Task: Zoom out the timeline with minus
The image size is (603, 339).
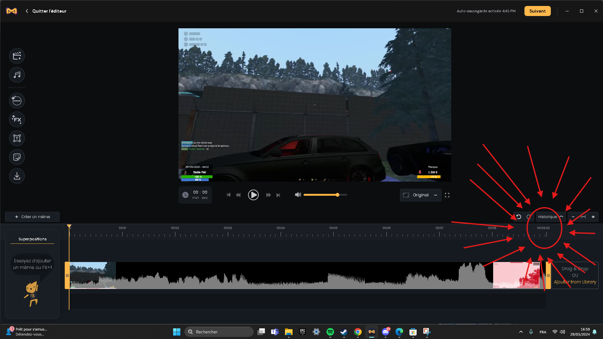Action: click(x=573, y=217)
